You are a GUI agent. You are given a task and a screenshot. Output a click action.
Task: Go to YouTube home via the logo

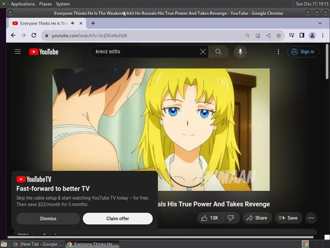pyautogui.click(x=44, y=52)
